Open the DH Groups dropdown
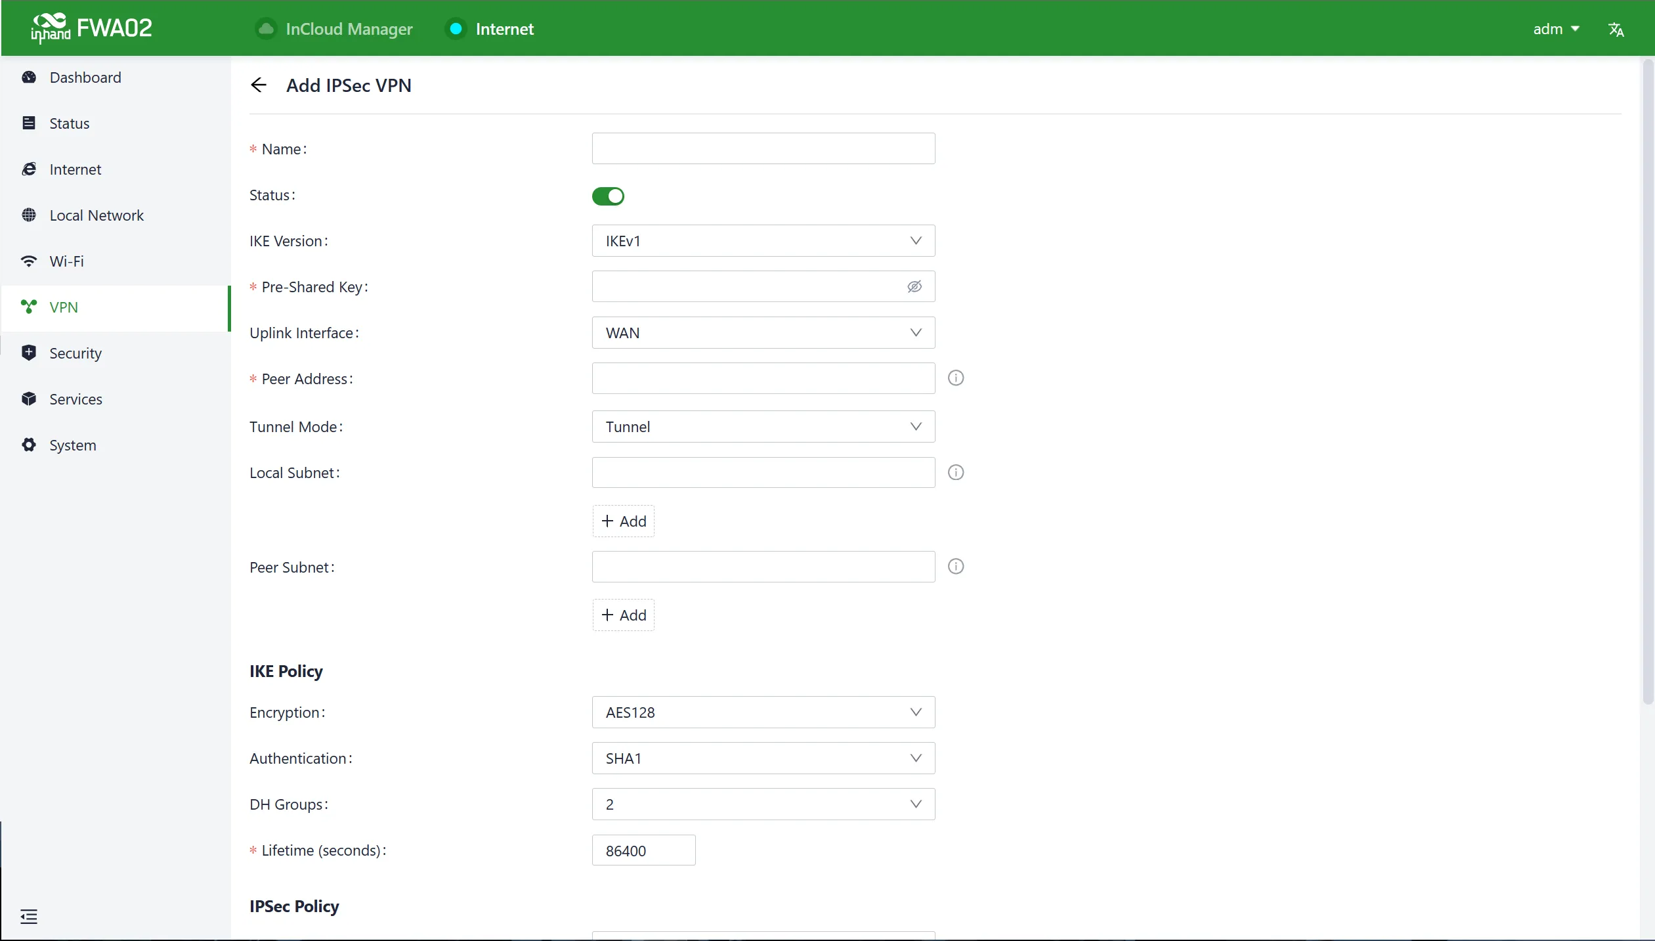The image size is (1655, 941). point(763,804)
